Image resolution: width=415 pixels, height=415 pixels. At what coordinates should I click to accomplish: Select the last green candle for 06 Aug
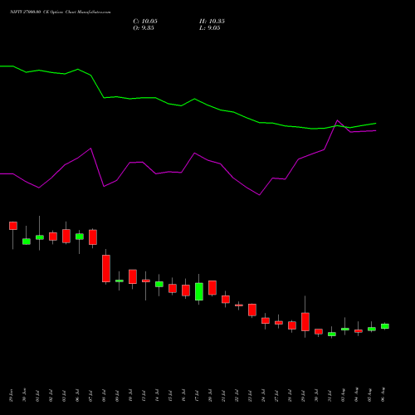coord(385,326)
